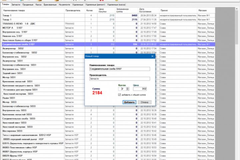Sort by the Магазин column header

coord(206,10)
